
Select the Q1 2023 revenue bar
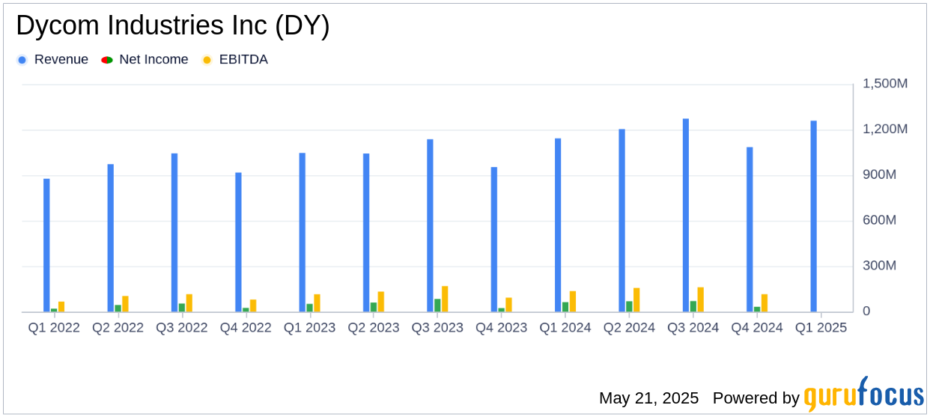303,233
